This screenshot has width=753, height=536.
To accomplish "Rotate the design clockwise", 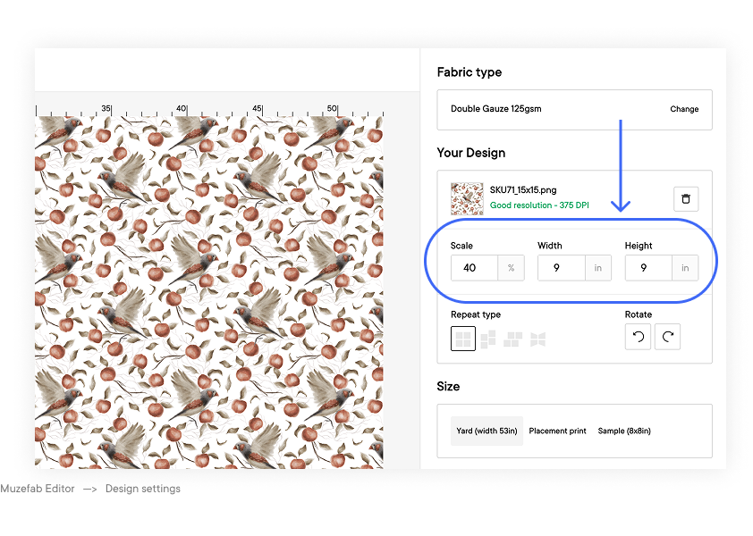I will tap(667, 337).
